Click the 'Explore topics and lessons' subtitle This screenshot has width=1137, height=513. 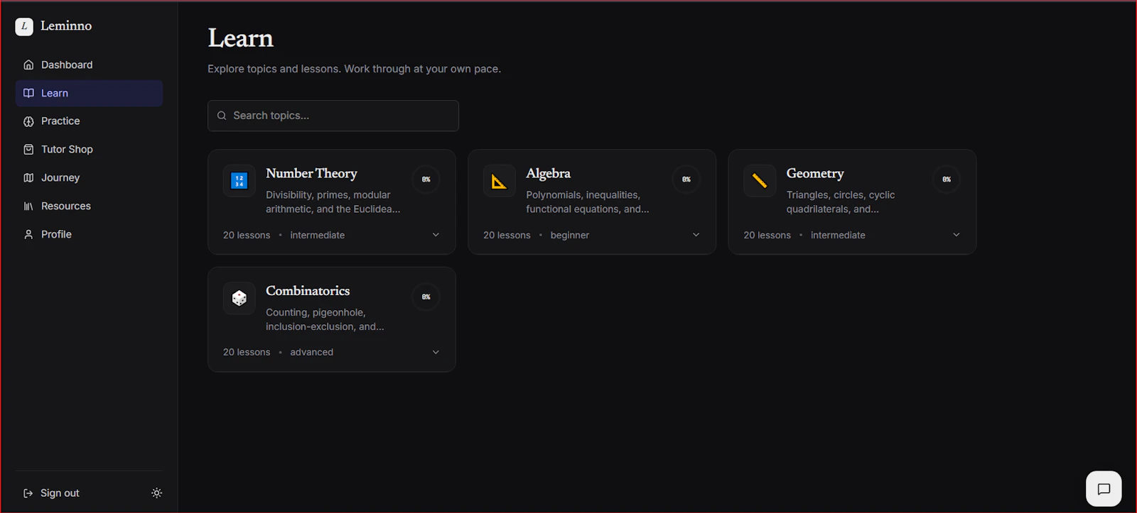pos(354,69)
